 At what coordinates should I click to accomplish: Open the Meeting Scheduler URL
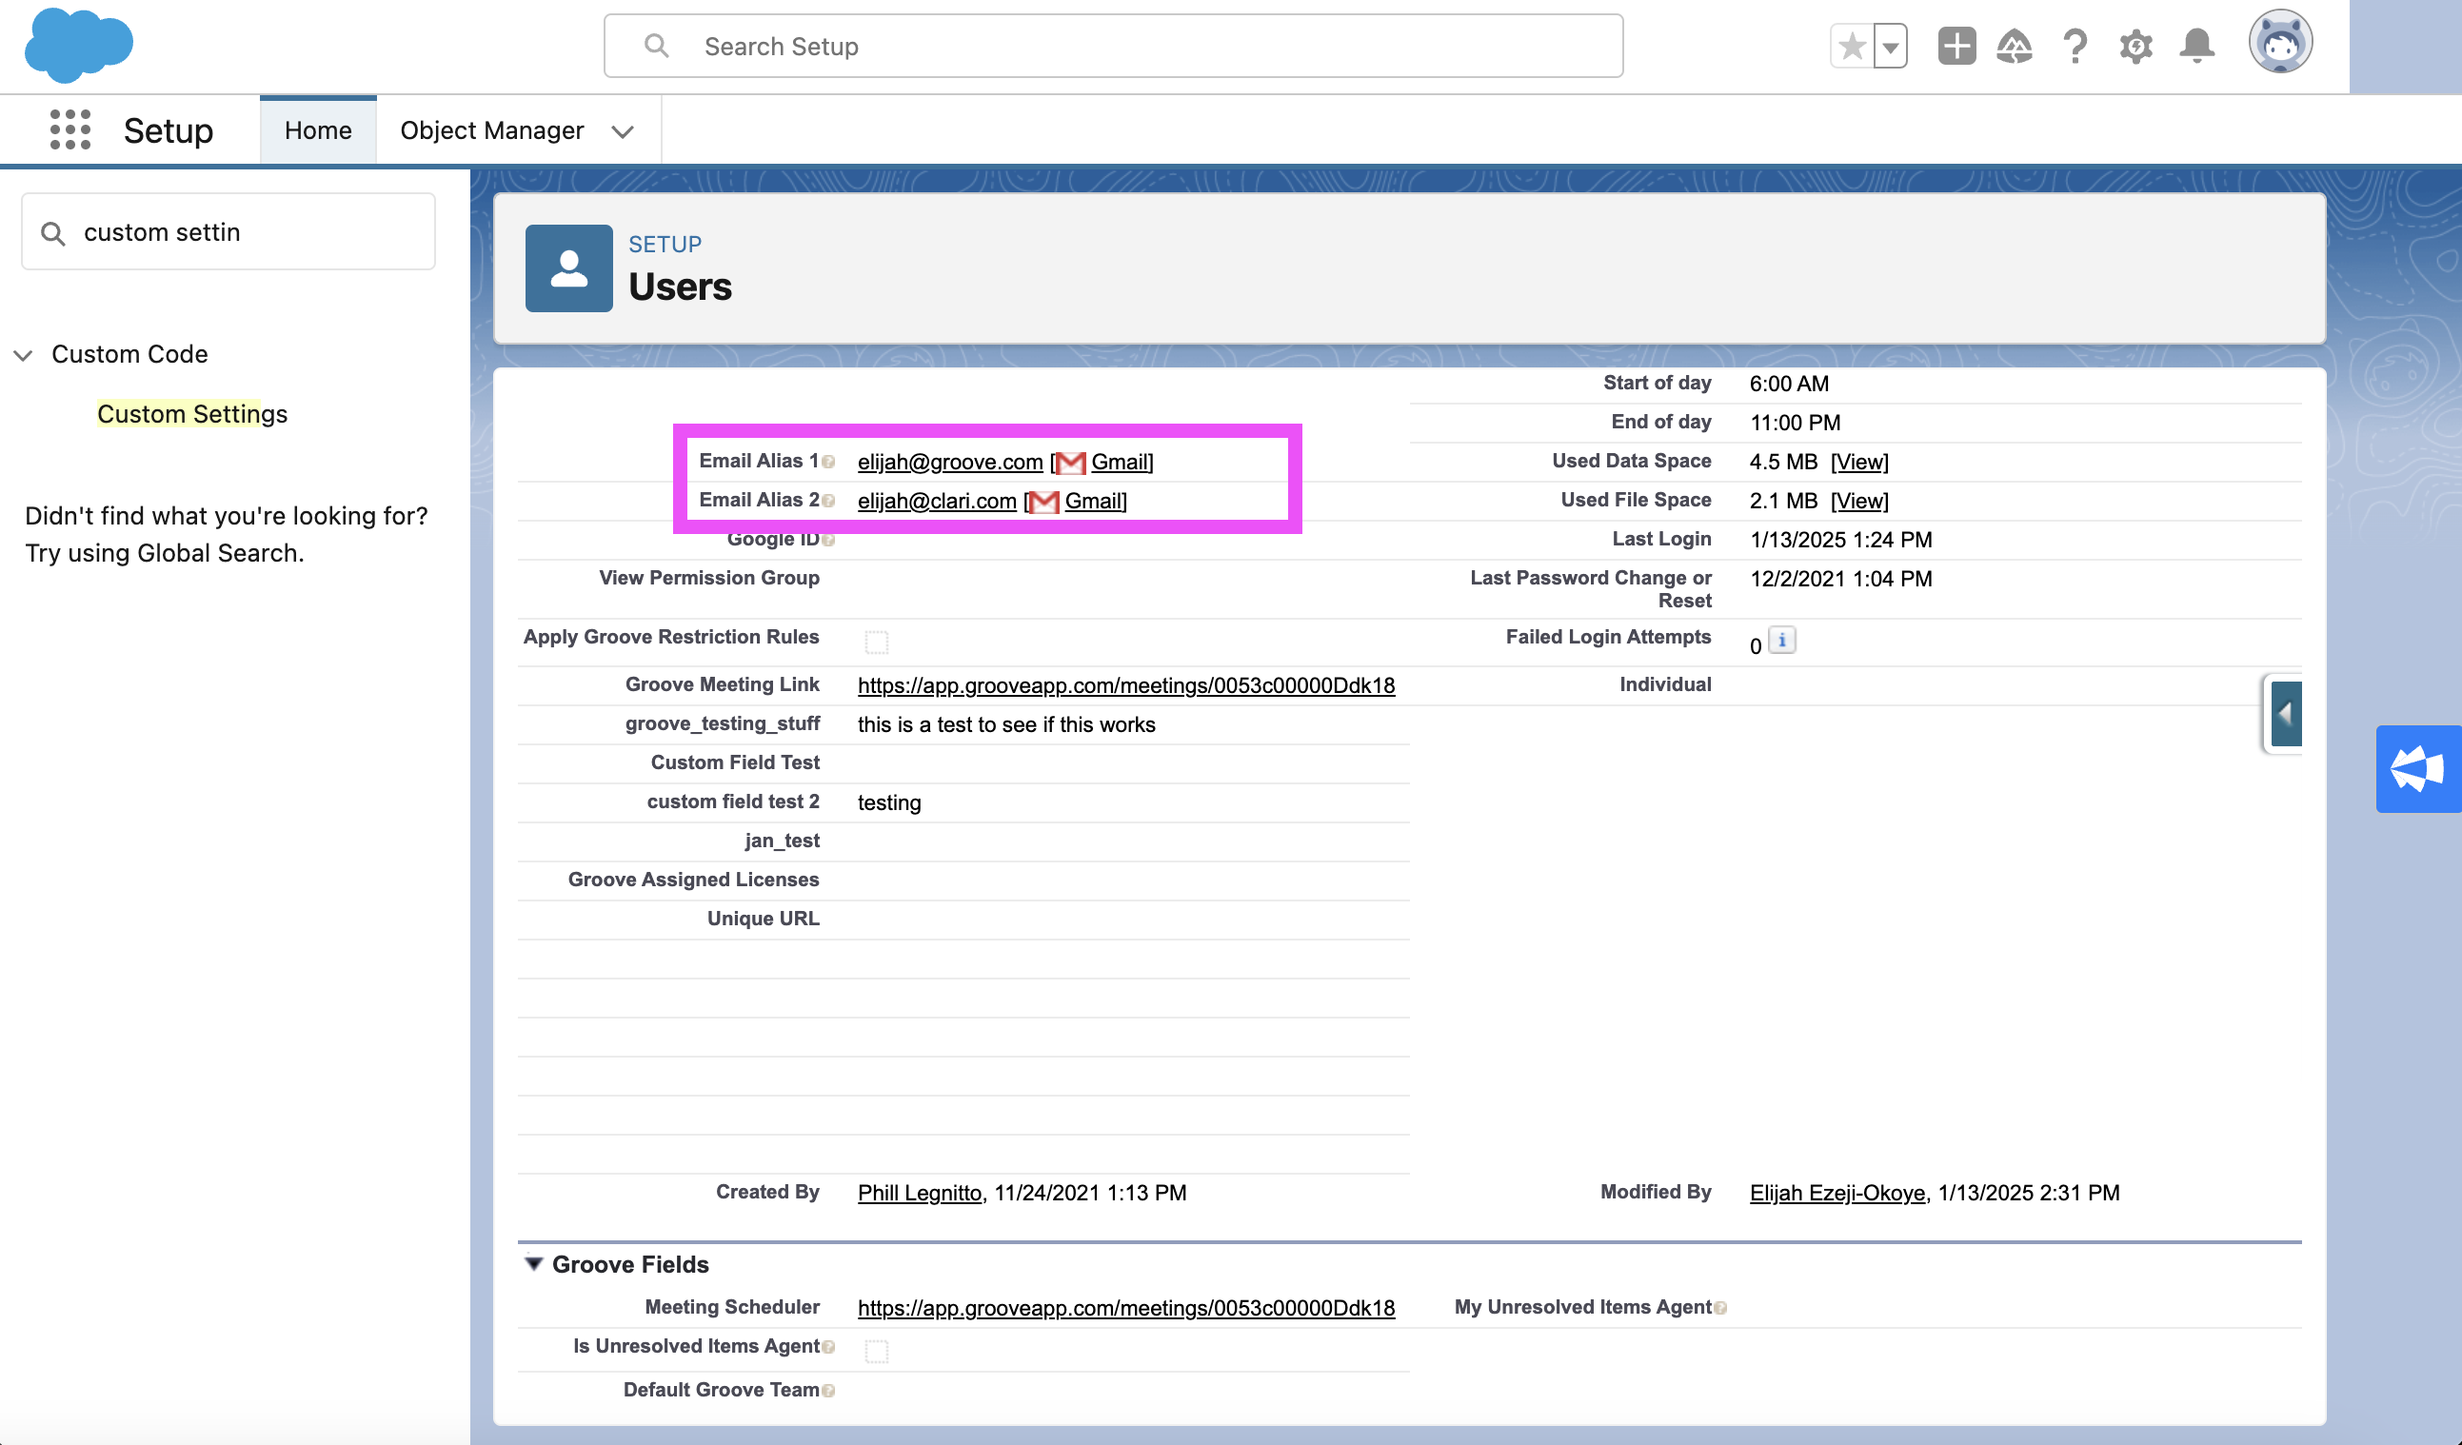coord(1125,1308)
